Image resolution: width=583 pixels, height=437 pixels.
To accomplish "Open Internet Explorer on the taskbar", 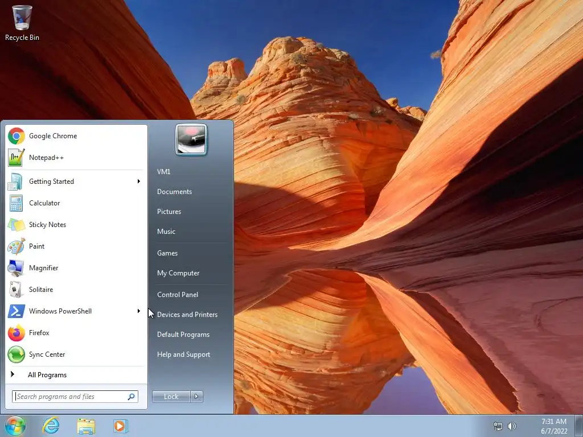I will [x=51, y=426].
